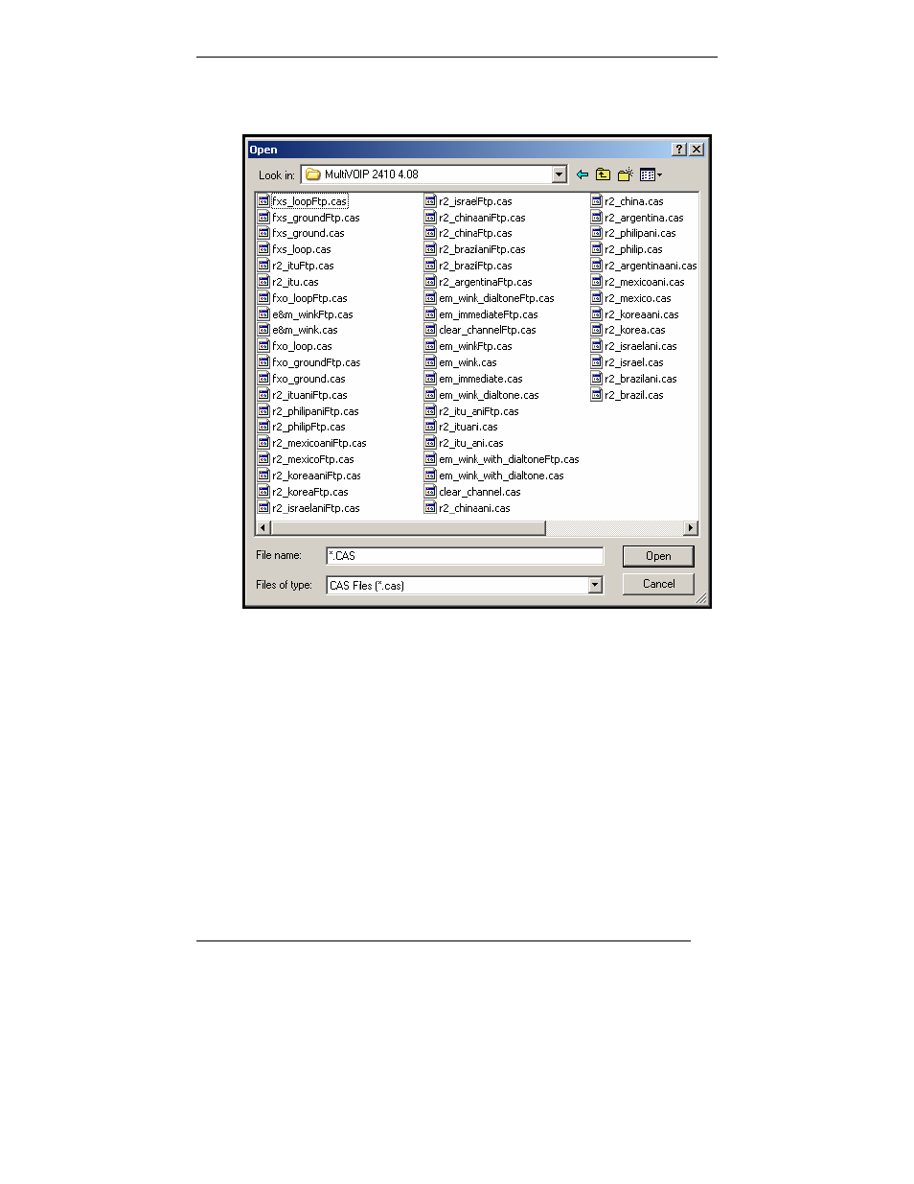This screenshot has height=1184, width=914.
Task: Select file r2_chinaaniFtp.cas
Action: point(482,218)
